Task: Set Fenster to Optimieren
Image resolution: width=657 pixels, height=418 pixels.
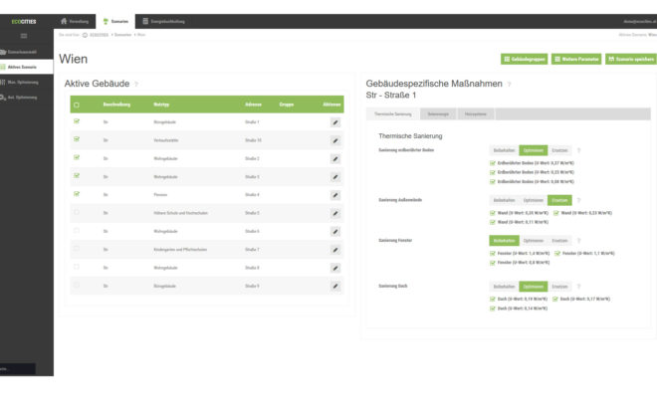Action: pyautogui.click(x=534, y=241)
